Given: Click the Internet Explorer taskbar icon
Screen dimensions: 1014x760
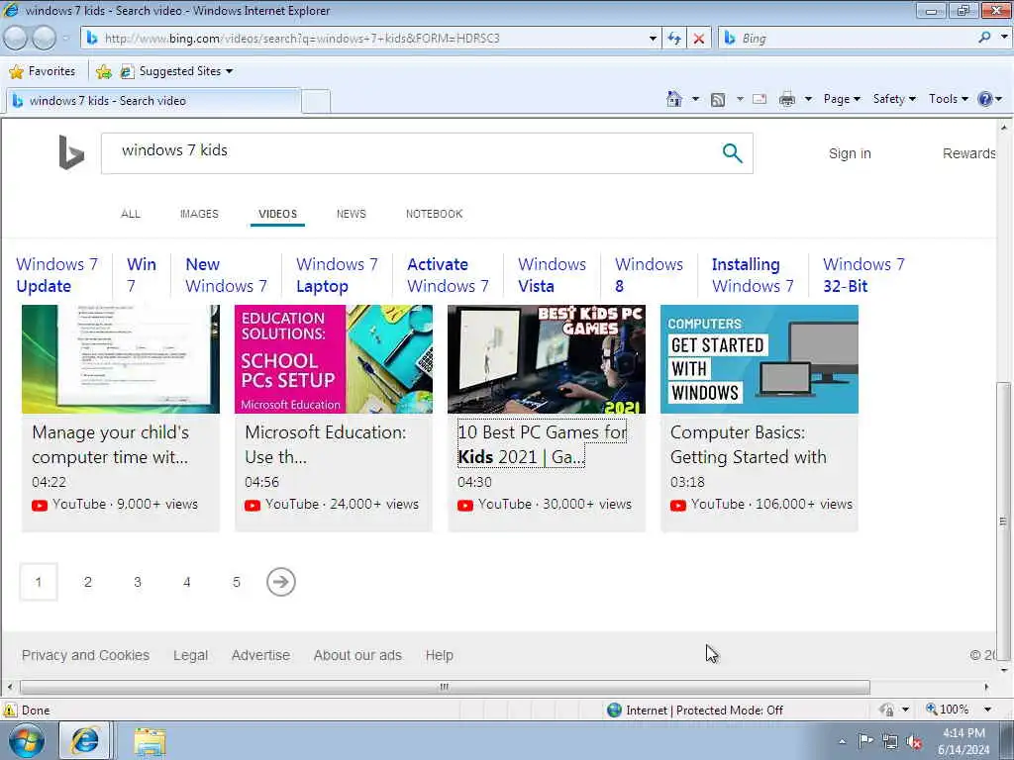Looking at the screenshot, I should click(85, 740).
